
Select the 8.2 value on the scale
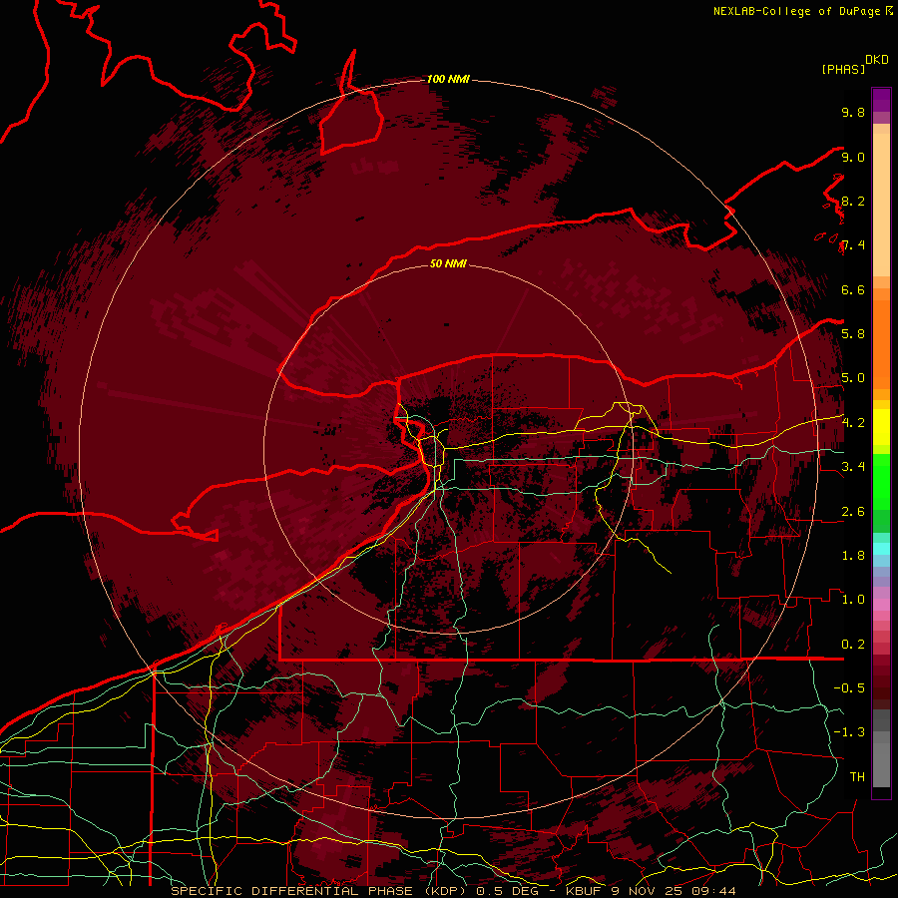(x=853, y=201)
